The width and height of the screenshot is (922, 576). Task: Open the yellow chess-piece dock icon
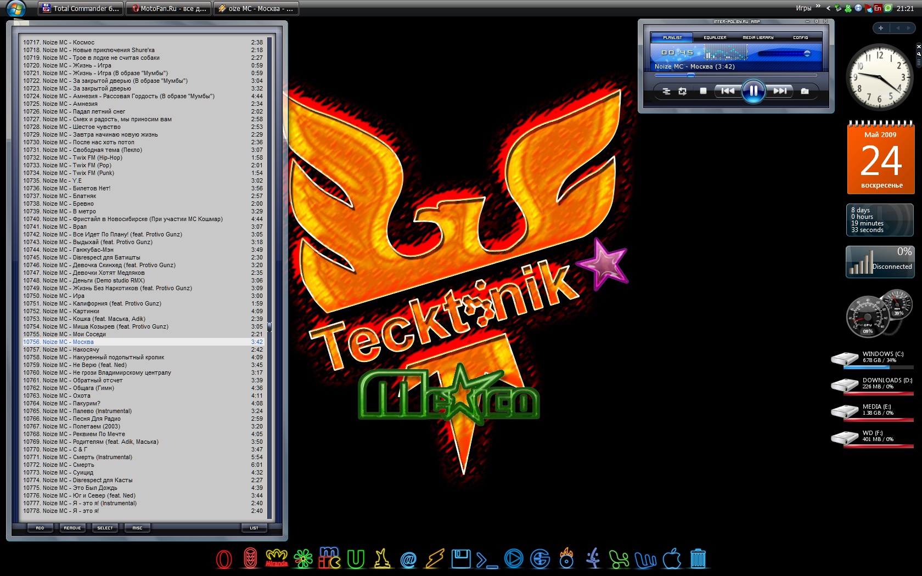(382, 558)
